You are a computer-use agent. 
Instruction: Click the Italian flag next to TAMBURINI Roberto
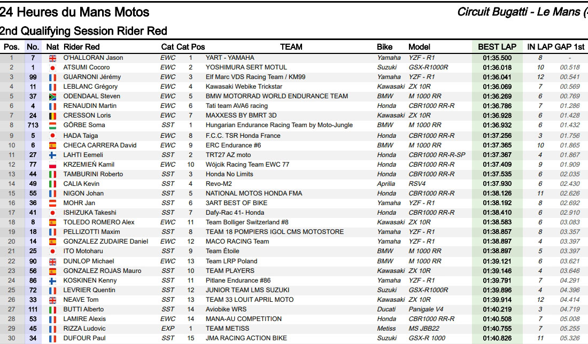(x=52, y=174)
